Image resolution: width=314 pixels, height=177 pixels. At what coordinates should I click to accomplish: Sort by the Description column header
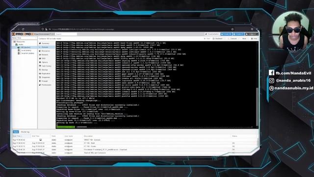(157, 136)
